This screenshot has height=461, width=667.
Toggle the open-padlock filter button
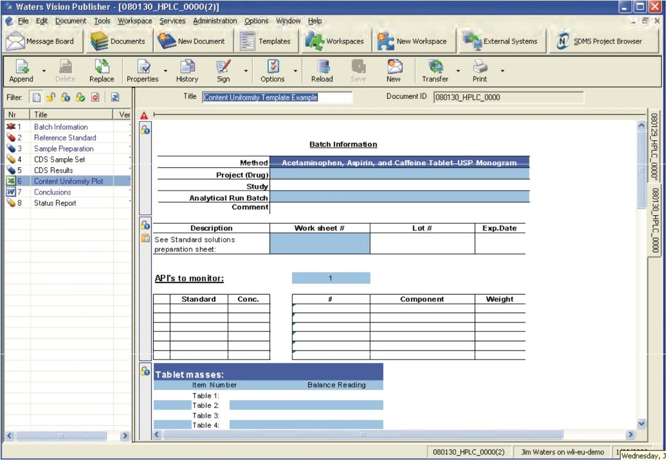click(51, 97)
